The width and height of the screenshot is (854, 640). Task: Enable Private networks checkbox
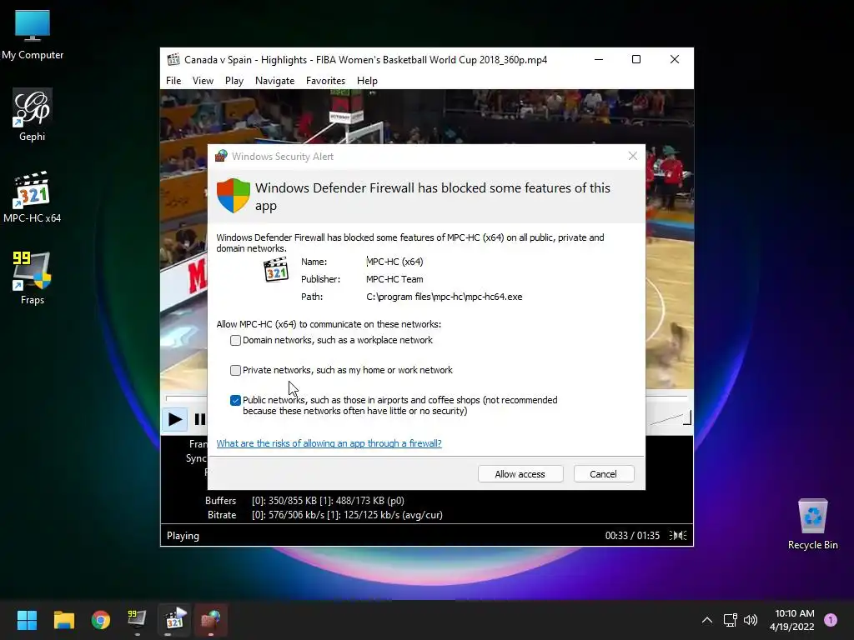tap(235, 371)
